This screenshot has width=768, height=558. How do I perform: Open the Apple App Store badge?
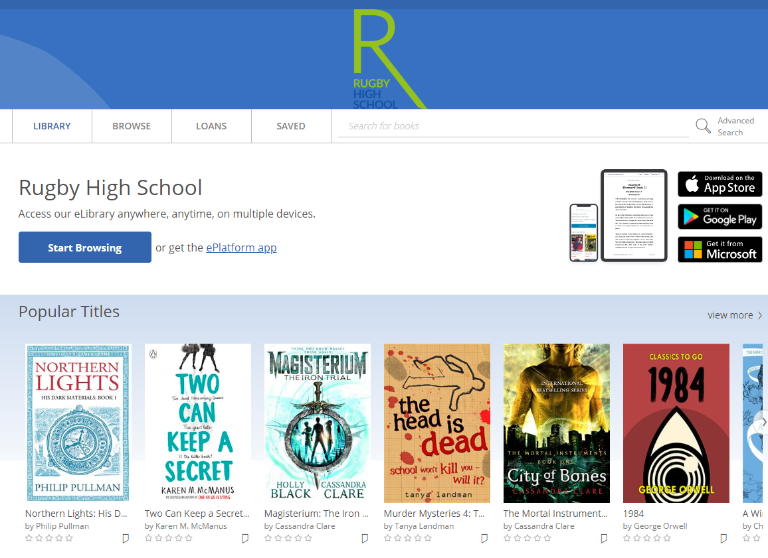(x=720, y=184)
